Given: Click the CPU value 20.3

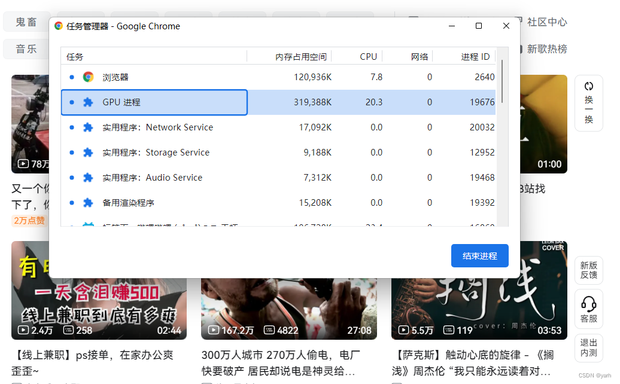Looking at the screenshot, I should (373, 102).
